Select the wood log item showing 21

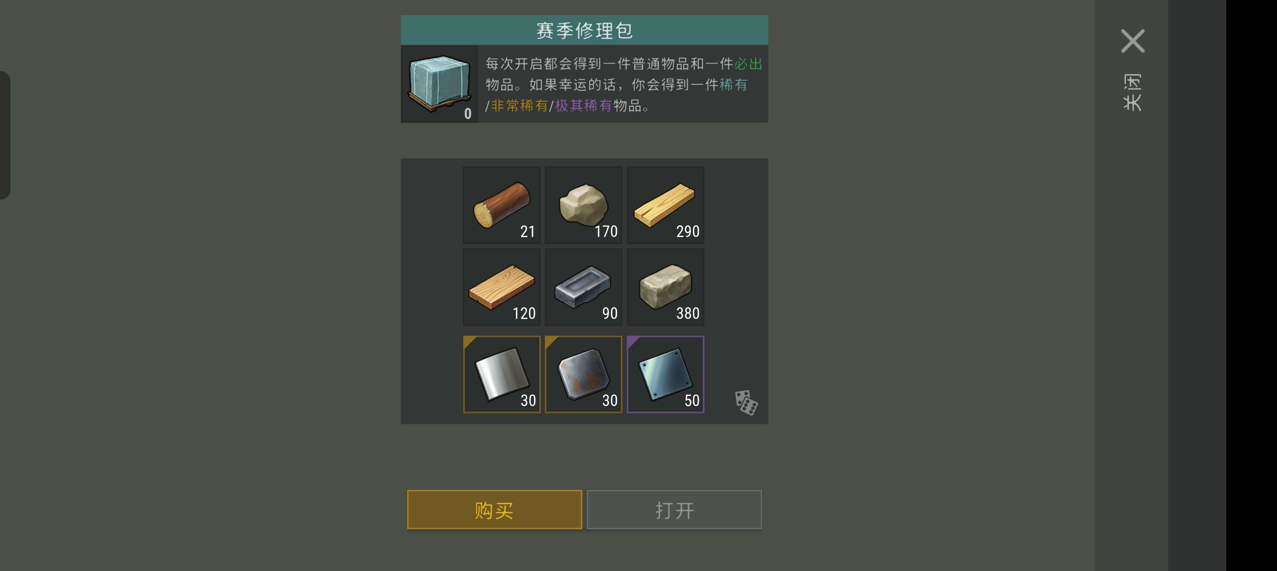pyautogui.click(x=501, y=205)
